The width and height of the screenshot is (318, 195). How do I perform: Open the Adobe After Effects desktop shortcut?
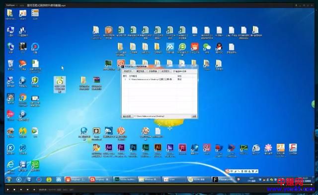click(x=109, y=148)
